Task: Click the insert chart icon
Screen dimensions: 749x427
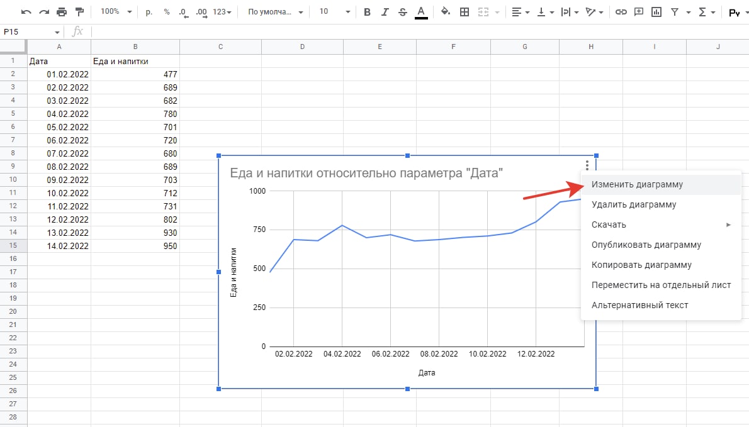Action: click(x=657, y=12)
